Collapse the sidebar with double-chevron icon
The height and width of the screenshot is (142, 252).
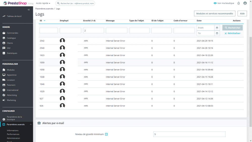(x=29, y=10)
